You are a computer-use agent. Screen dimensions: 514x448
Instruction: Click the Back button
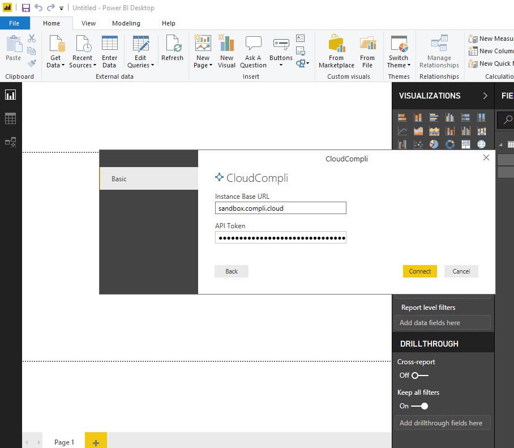point(232,271)
